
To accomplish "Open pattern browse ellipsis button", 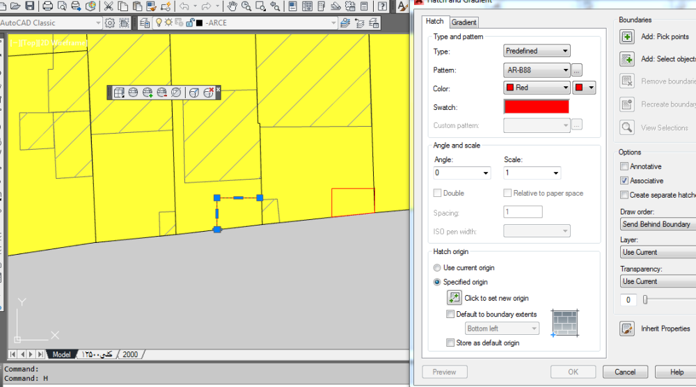I will click(577, 70).
